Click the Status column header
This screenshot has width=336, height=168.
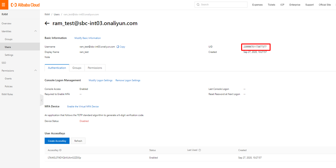[x=152, y=150]
